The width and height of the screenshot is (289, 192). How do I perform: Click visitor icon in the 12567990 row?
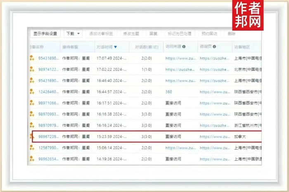click(x=32, y=148)
